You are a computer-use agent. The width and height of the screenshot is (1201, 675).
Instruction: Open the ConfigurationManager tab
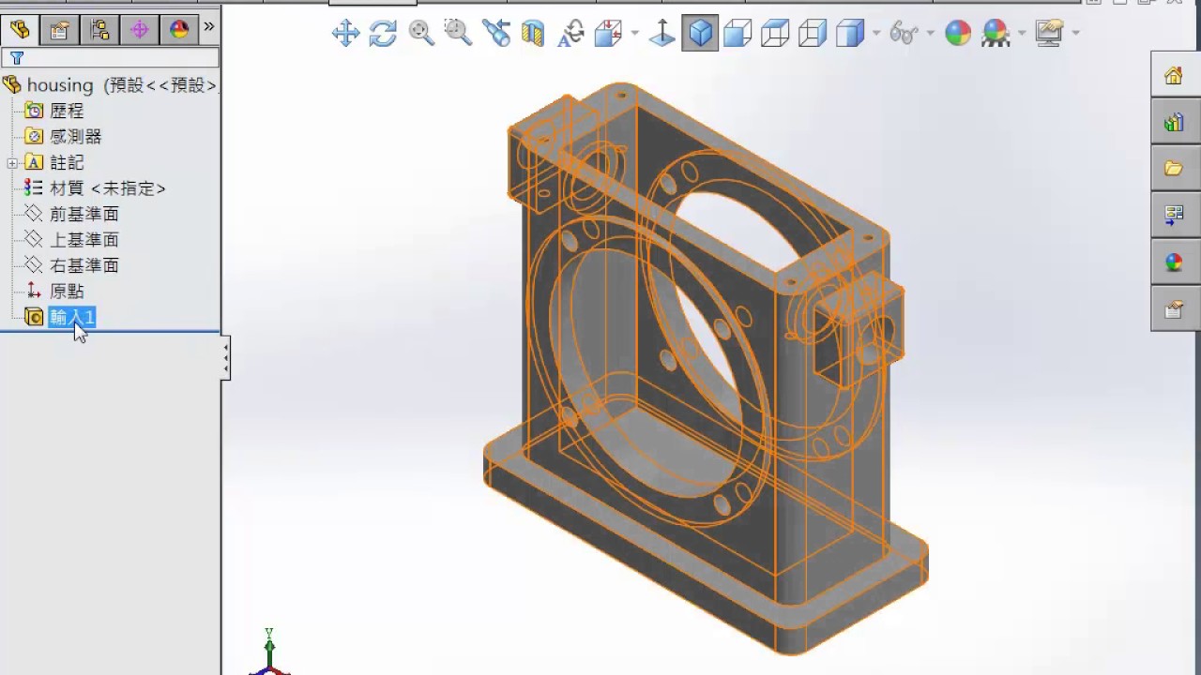click(x=99, y=30)
